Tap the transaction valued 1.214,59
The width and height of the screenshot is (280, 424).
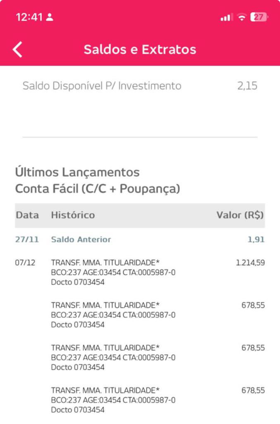[x=251, y=263]
